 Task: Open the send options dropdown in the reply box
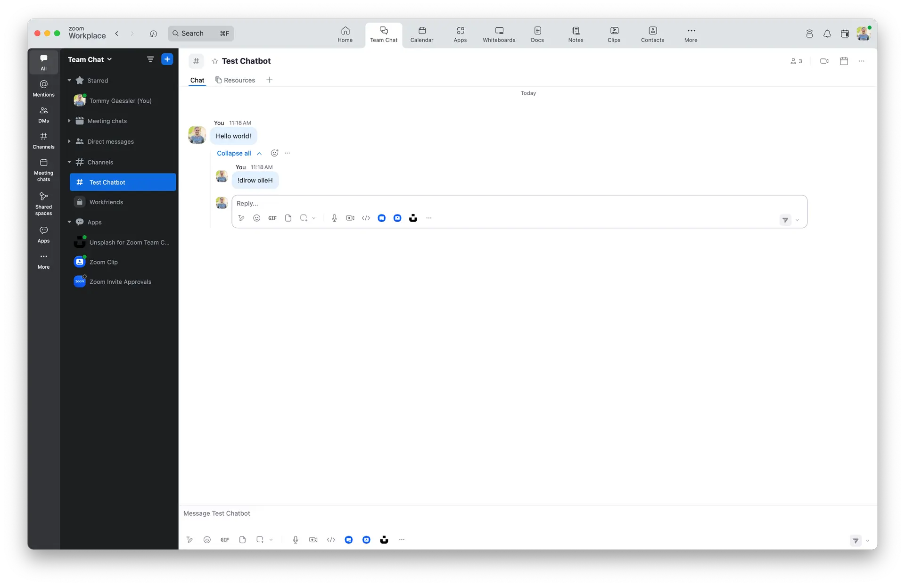pos(797,220)
